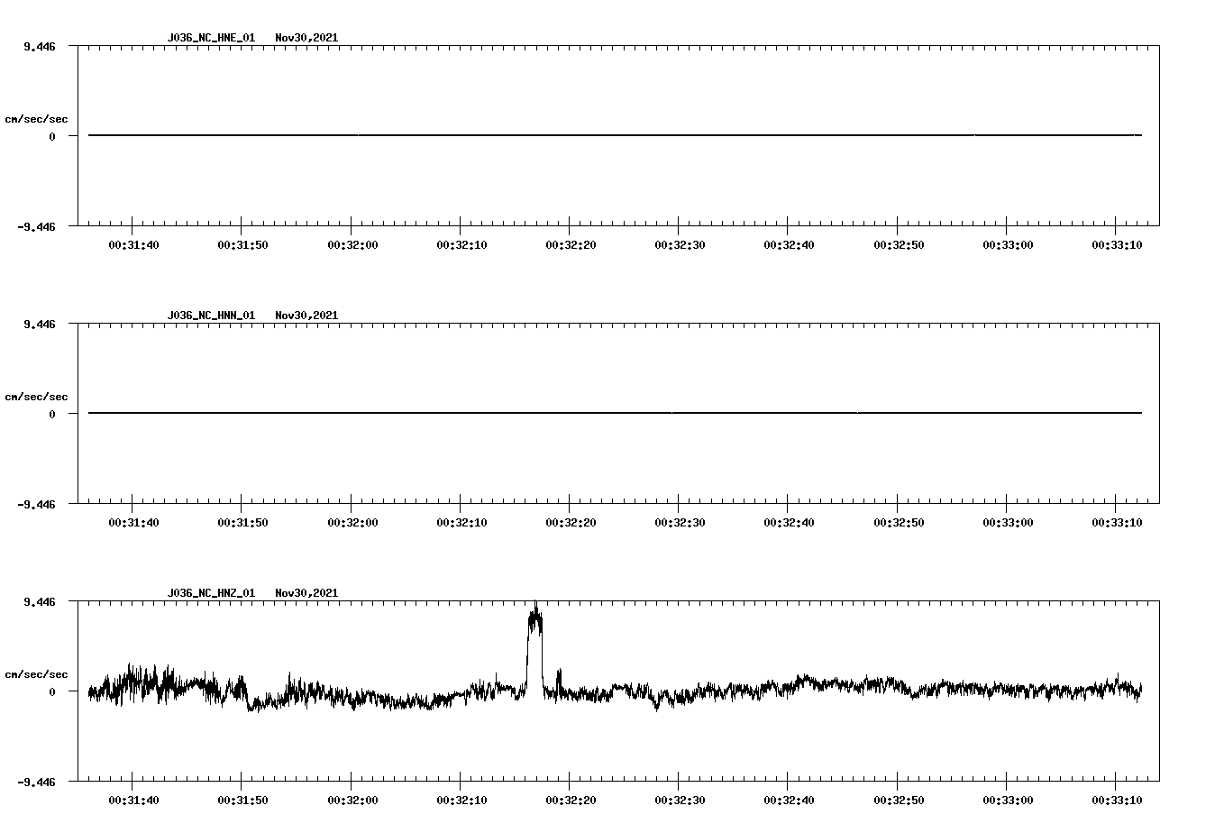This screenshot has height=833, width=1224.
Task: Select the 00:31:50 time label under HNZ plot
Action: (242, 800)
